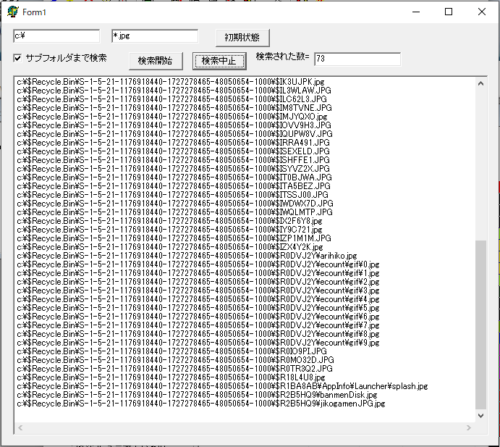
Task: Maximize the Form1 window
Action: pyautogui.click(x=448, y=12)
